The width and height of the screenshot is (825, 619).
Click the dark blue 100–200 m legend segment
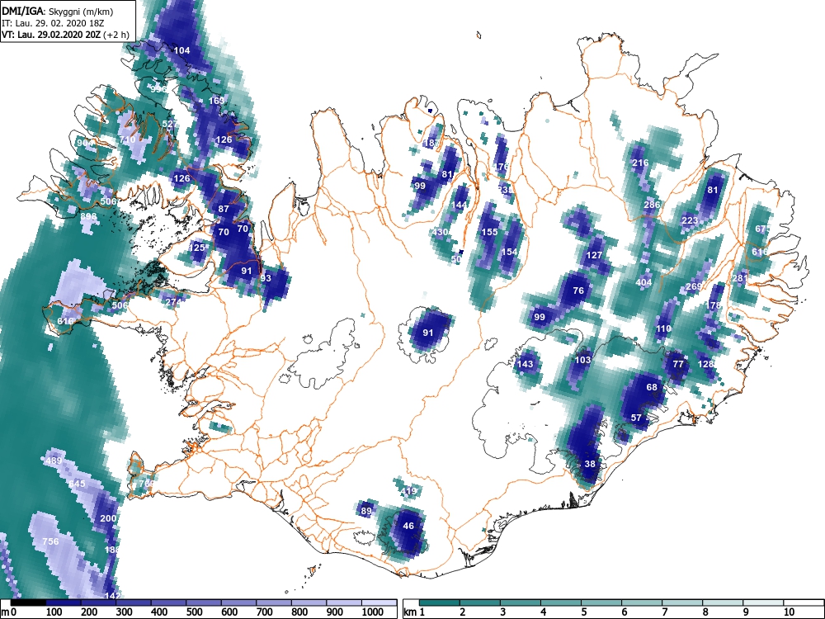coord(64,602)
